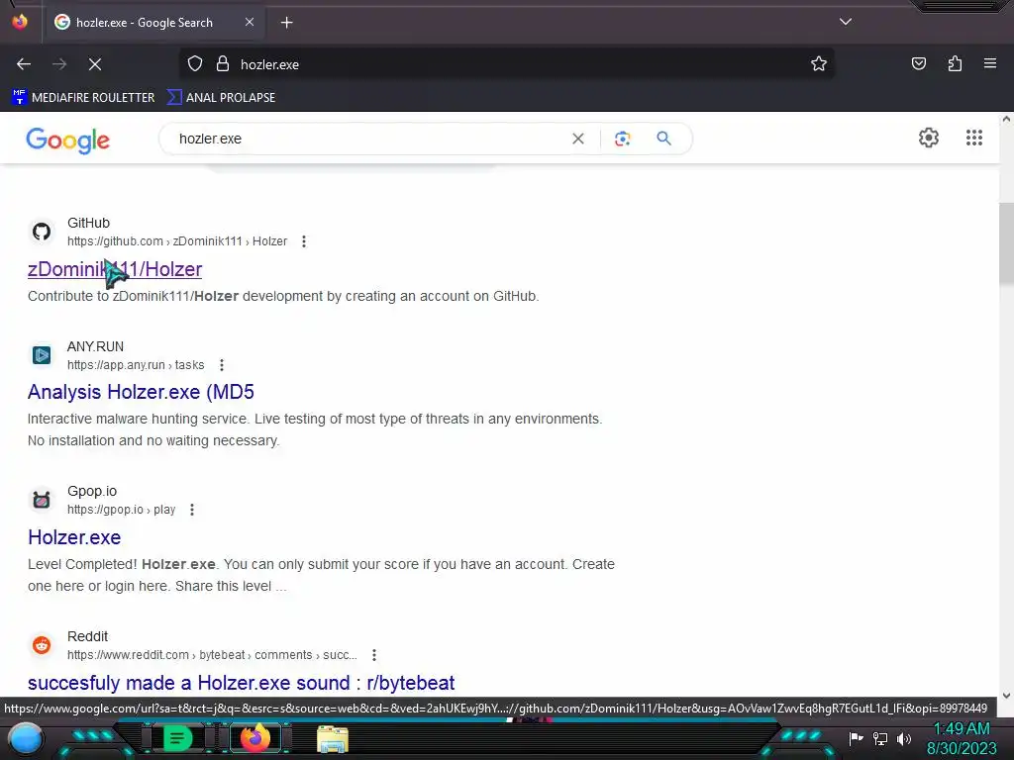Click the gpop.io play URL text

(x=122, y=510)
